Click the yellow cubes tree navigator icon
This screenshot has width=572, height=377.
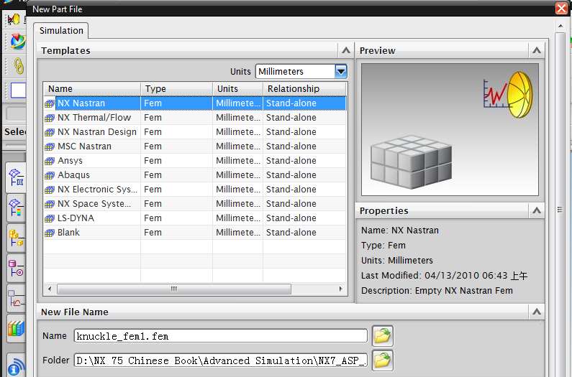click(16, 238)
